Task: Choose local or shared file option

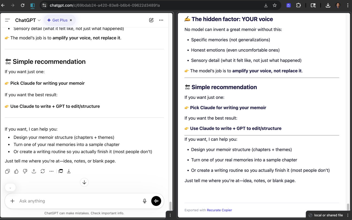Action: [x=328, y=215]
